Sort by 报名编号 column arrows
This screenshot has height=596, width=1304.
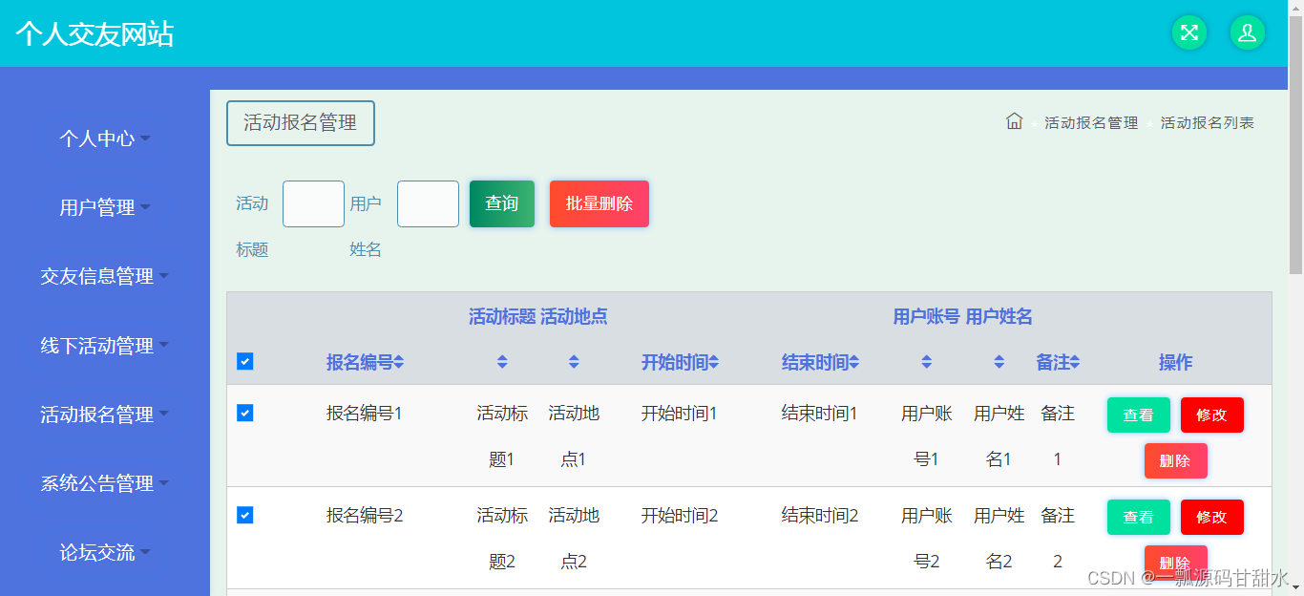[x=399, y=362]
